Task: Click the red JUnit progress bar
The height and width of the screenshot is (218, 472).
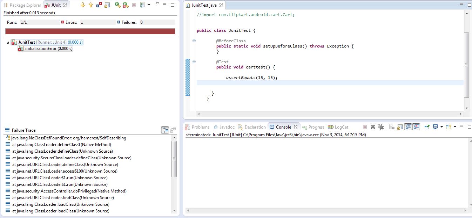Action: coord(90,31)
